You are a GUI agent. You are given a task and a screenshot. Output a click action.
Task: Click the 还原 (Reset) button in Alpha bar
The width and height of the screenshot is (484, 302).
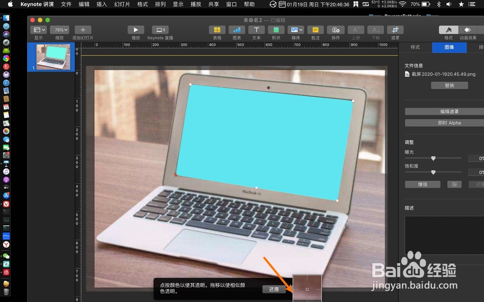(x=273, y=289)
